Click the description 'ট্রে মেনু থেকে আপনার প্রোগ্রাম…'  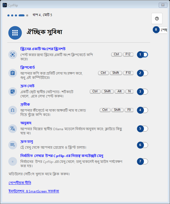click(53, 147)
